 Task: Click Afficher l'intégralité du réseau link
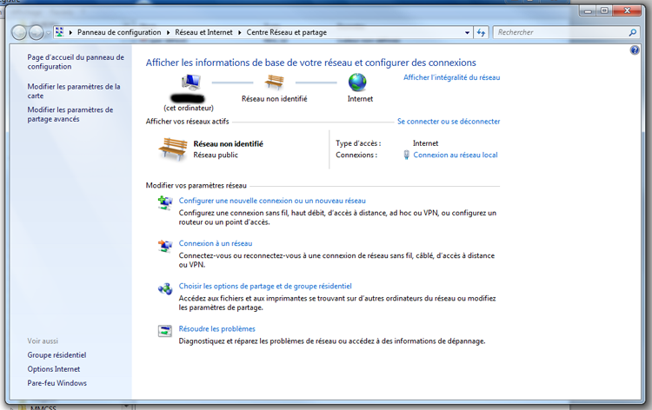pos(451,77)
